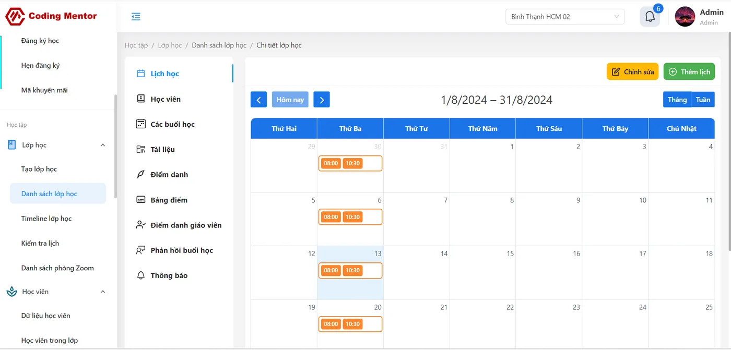Go to the next month with right arrow
Viewport: 731px width, 350px height.
pyautogui.click(x=322, y=100)
